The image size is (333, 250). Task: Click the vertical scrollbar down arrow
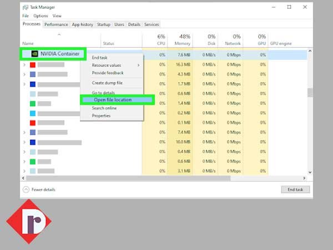tap(310, 172)
